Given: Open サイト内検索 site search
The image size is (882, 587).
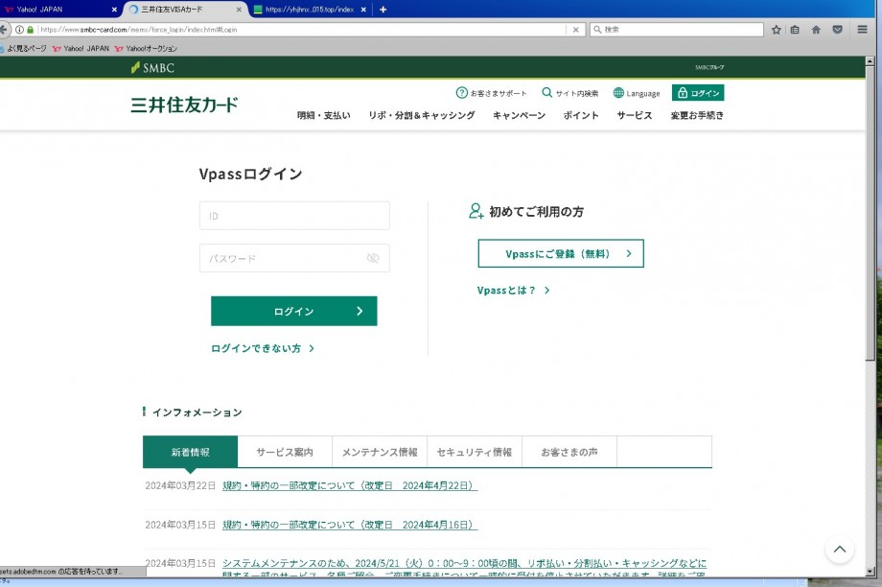Looking at the screenshot, I should 569,93.
